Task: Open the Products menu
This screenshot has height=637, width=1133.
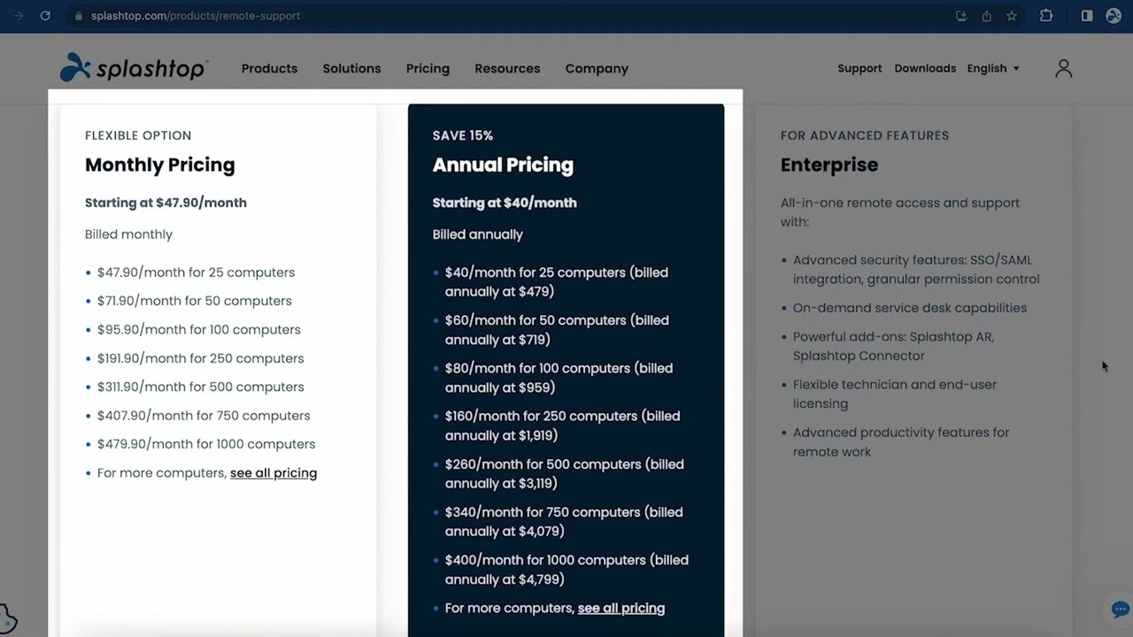Action: pos(269,68)
